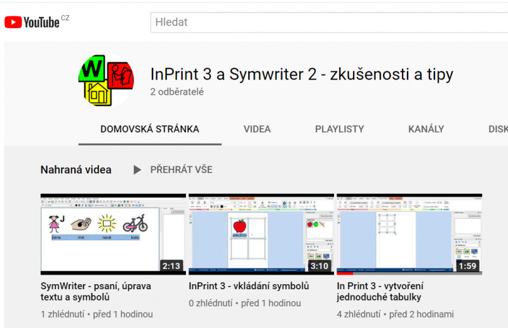The image size is (508, 328).
Task: Click the Přehrát vše text button
Action: click(x=182, y=170)
